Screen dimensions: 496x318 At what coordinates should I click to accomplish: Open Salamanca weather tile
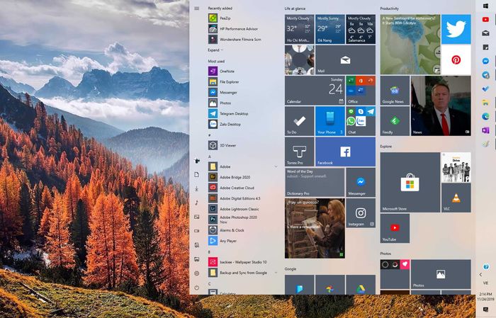[x=361, y=29]
